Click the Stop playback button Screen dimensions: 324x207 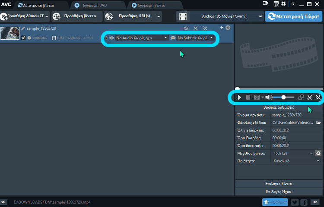pos(248,97)
